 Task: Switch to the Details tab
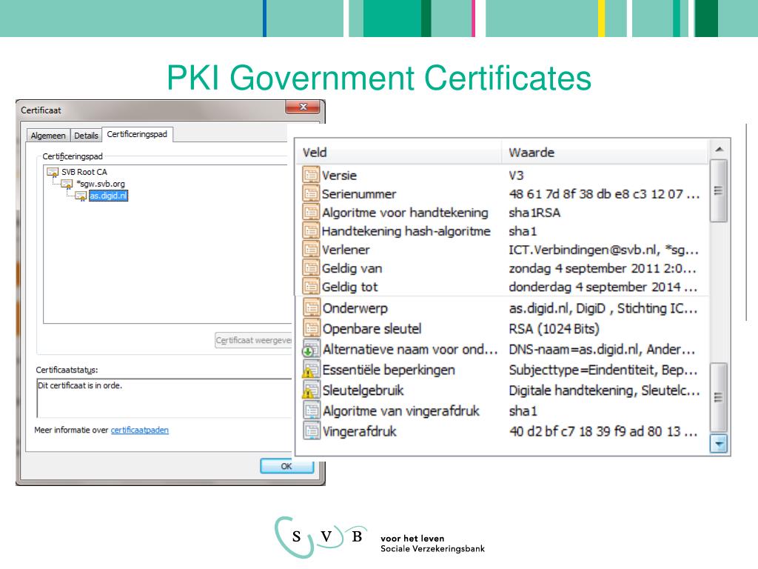point(86,136)
